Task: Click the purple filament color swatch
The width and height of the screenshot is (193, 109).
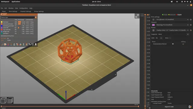Action: pyautogui.click(x=153, y=25)
